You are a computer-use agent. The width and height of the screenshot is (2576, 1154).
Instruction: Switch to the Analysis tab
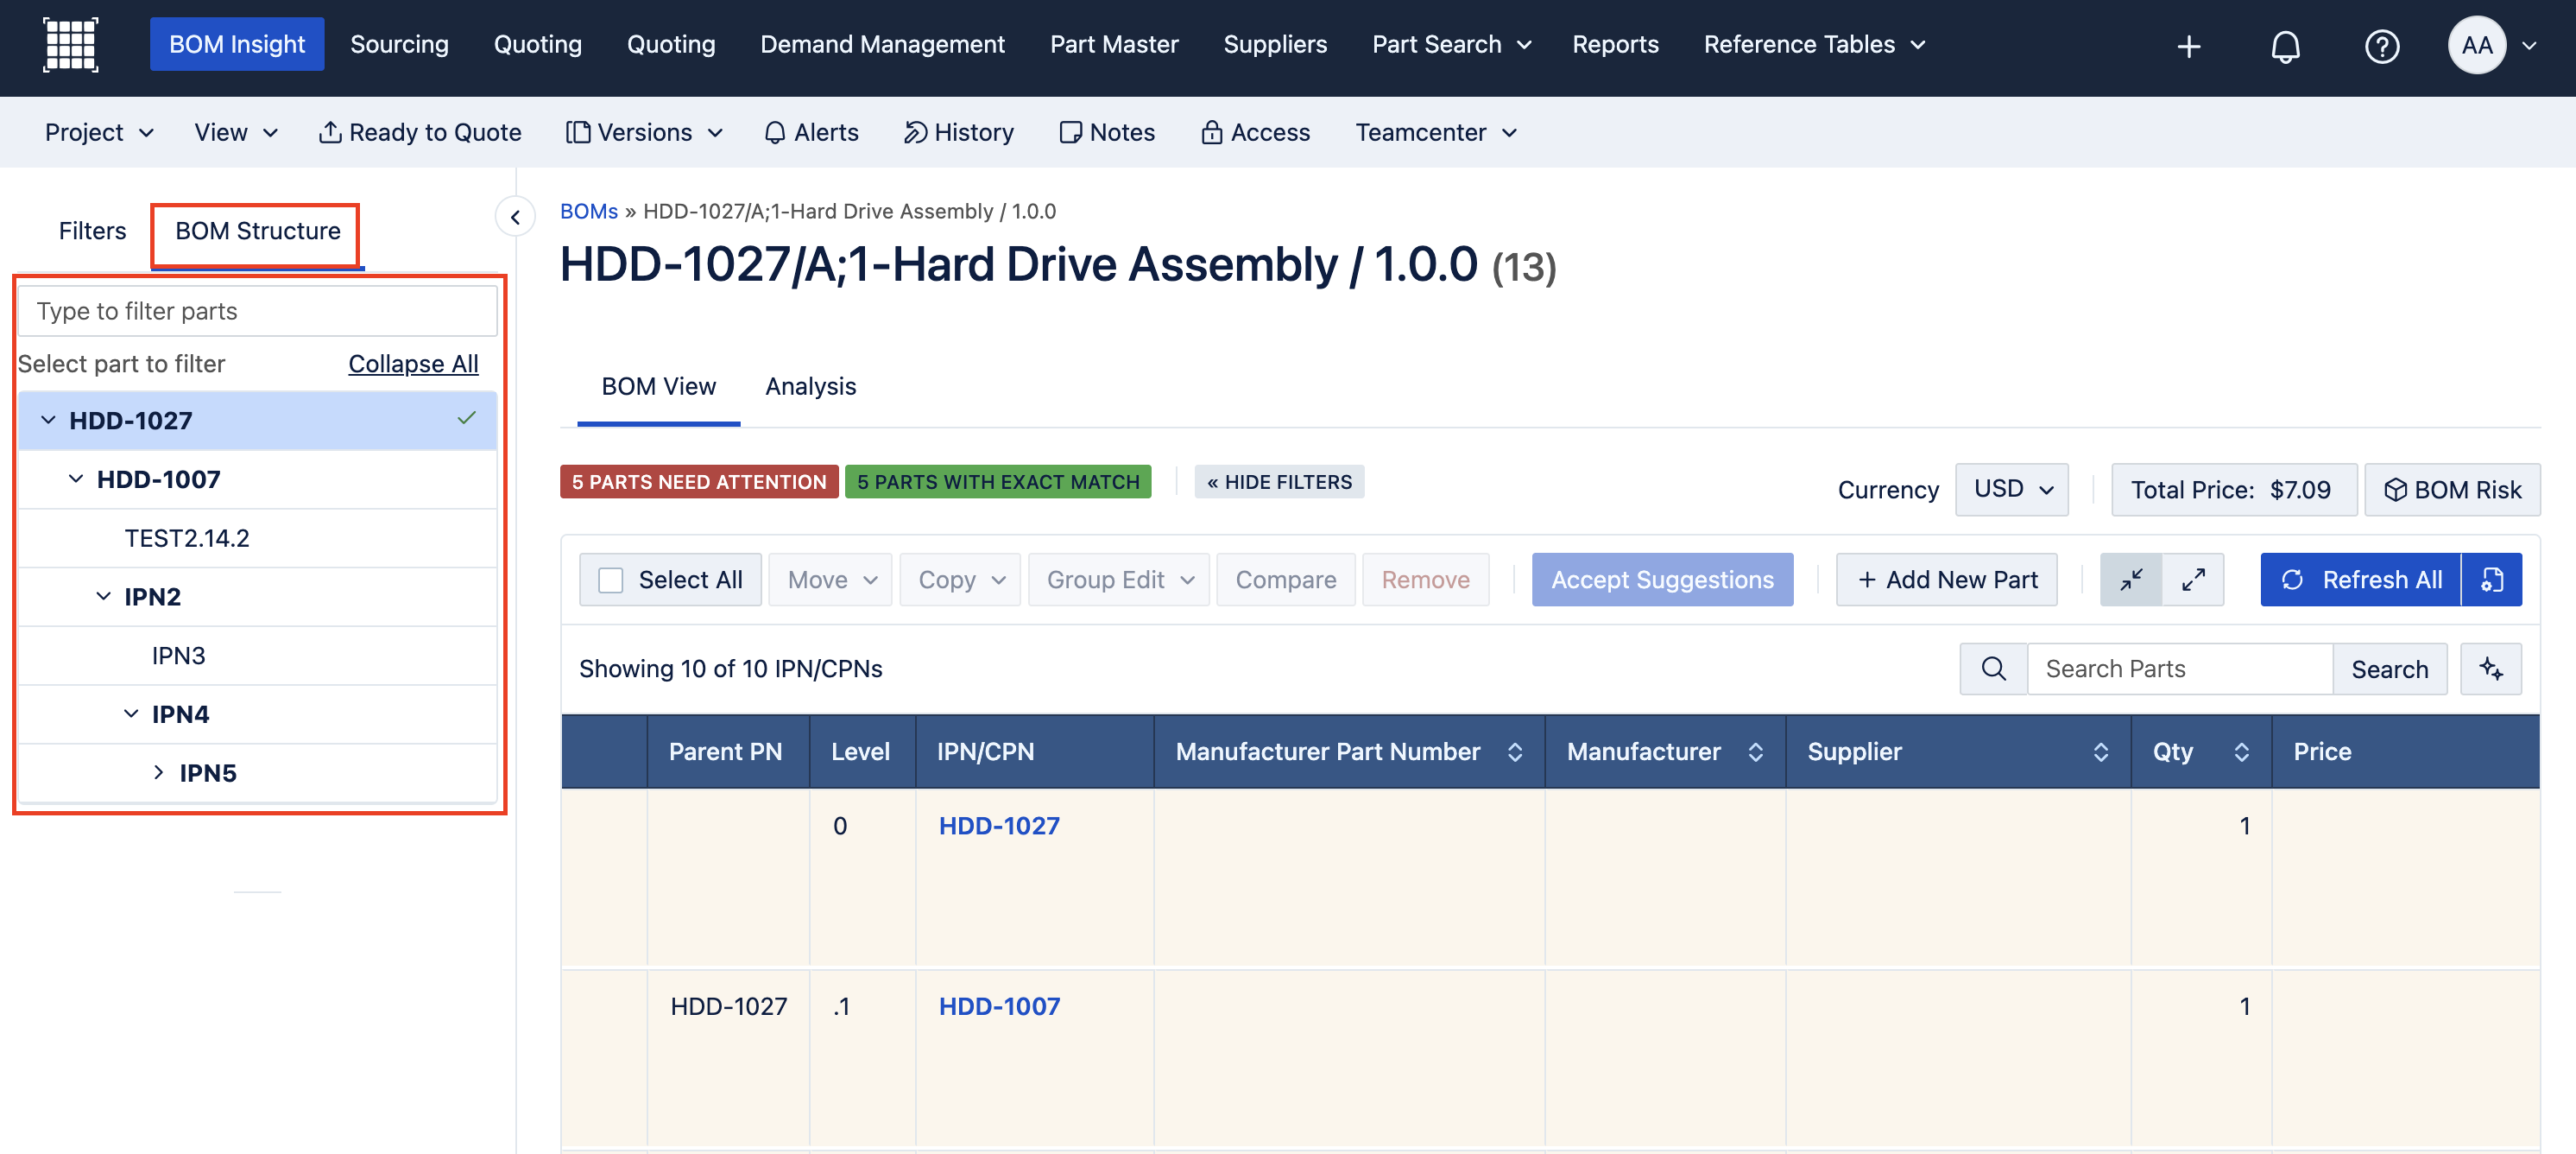(x=810, y=386)
